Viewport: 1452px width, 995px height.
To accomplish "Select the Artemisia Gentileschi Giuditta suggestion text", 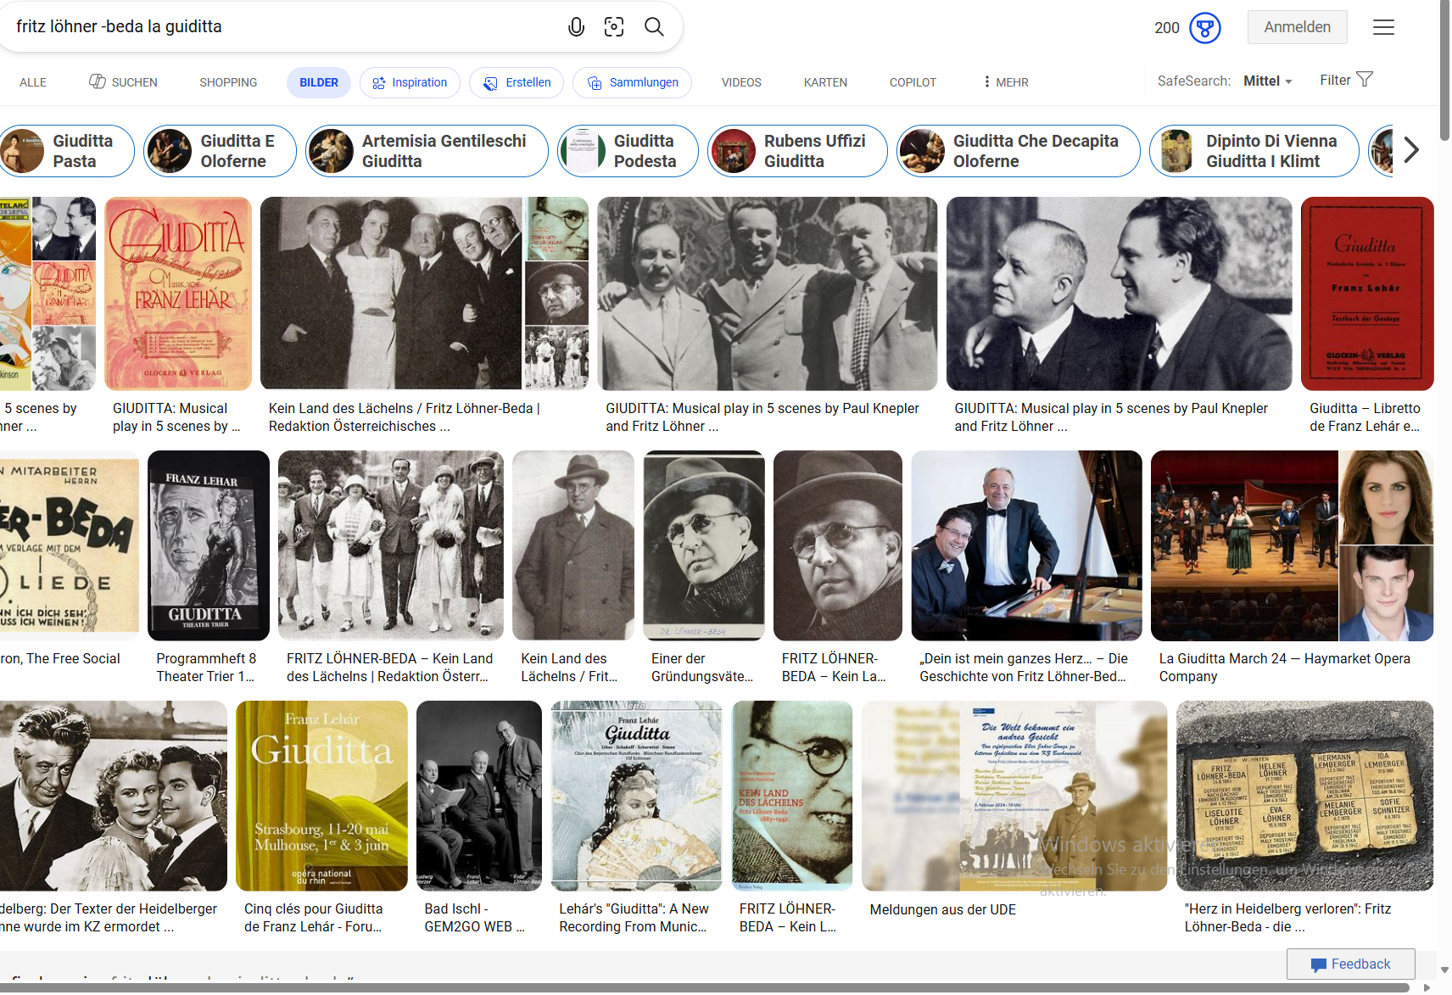I will coord(444,151).
